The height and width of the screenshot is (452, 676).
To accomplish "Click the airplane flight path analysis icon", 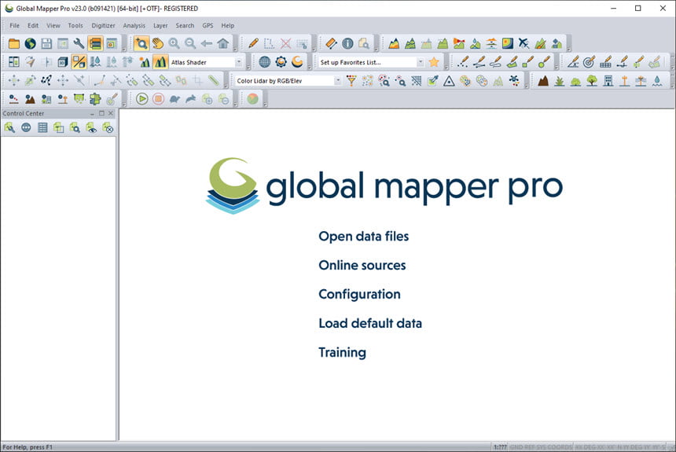I will click(x=524, y=43).
